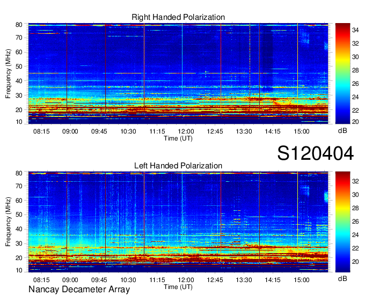
Task: Click the 24 value on upper color bar scale
Action: pos(355,97)
